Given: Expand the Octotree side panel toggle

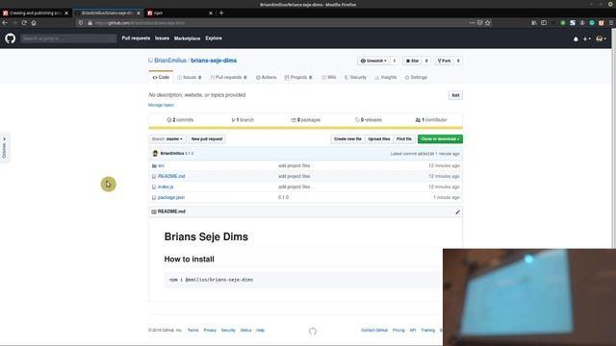Looking at the screenshot, I should tap(4, 148).
